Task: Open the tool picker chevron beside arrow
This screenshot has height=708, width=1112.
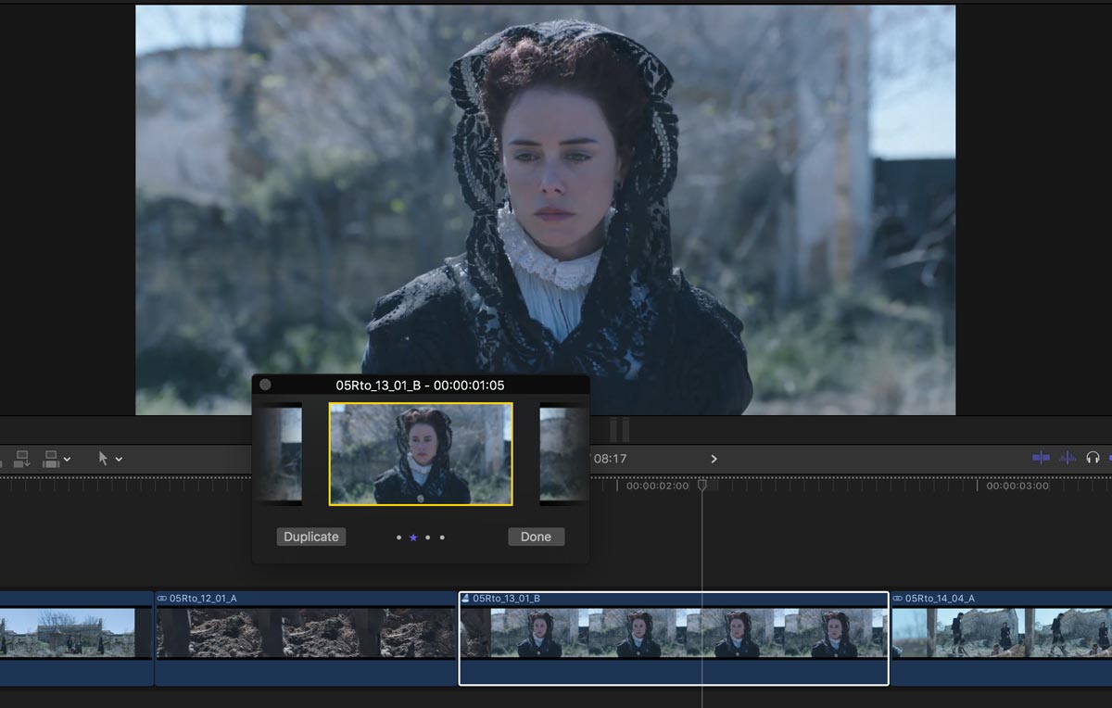Action: (x=119, y=460)
